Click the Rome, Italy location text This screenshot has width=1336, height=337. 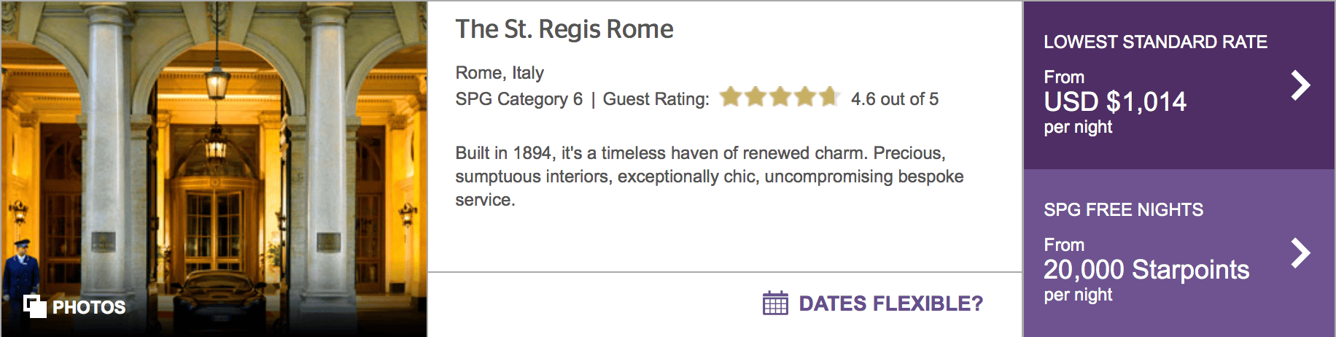pyautogui.click(x=500, y=73)
